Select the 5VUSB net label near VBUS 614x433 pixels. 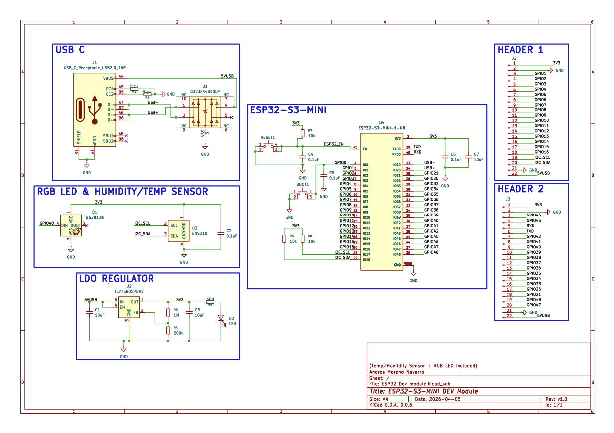[227, 75]
